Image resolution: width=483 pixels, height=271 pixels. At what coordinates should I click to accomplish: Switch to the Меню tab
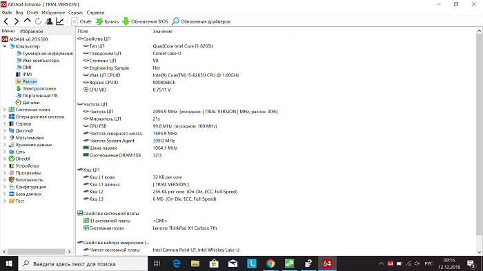tap(8, 31)
